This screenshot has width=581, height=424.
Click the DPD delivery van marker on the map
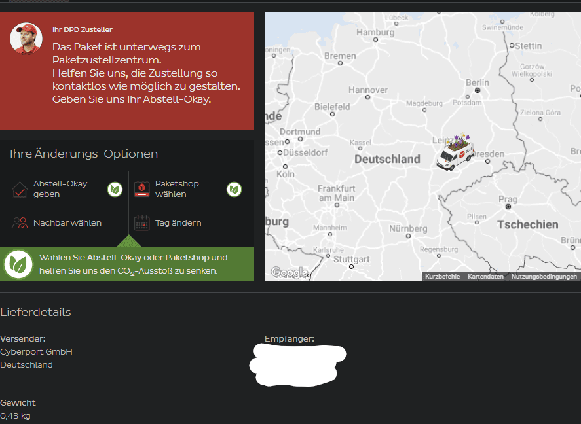click(455, 152)
